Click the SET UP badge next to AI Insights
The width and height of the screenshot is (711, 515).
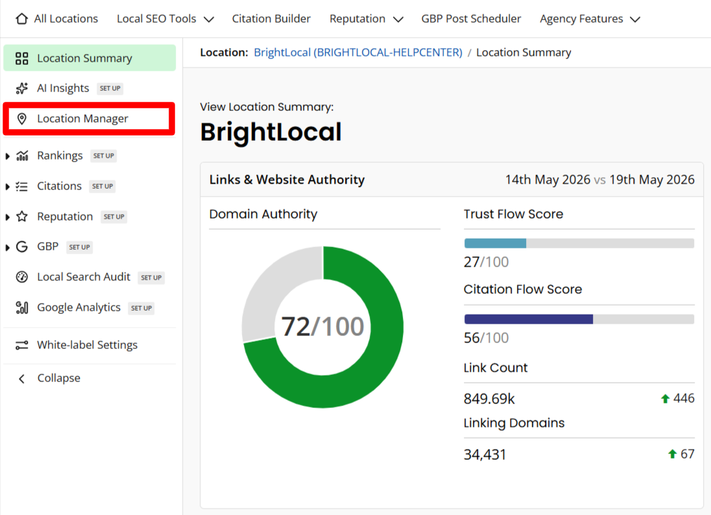110,88
